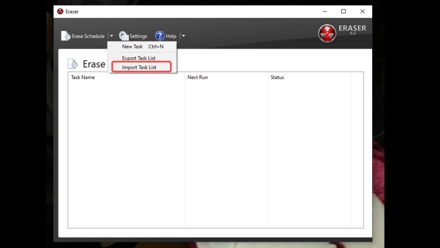The width and height of the screenshot is (440, 248).
Task: Open Settings gear icon in toolbar
Action: pyautogui.click(x=124, y=36)
